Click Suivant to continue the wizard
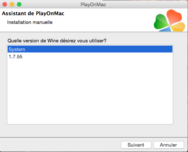The height and width of the screenshot is (152, 188). [x=136, y=145]
